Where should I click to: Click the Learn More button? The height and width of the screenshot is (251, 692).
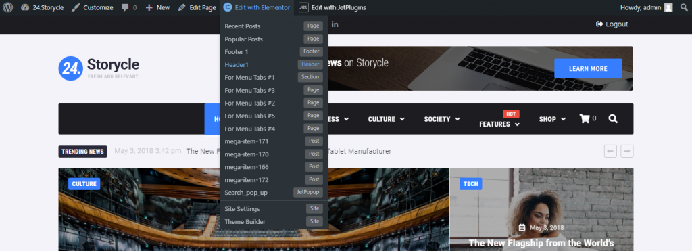tap(588, 68)
